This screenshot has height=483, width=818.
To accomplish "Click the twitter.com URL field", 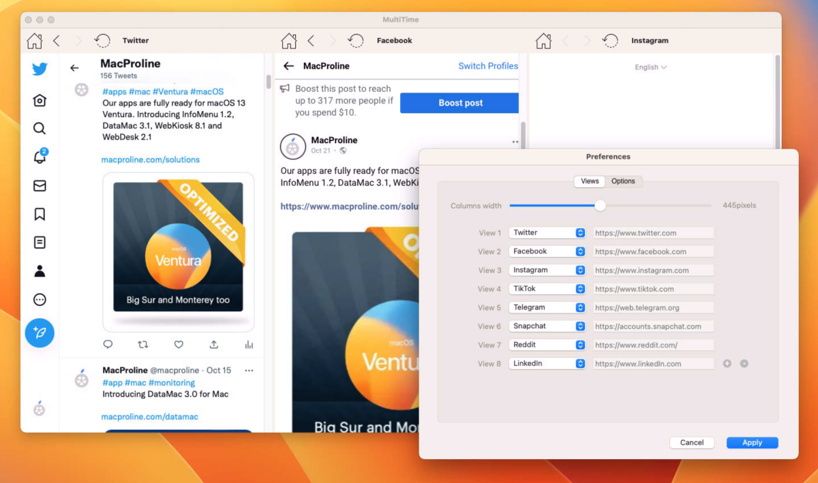I will click(652, 233).
